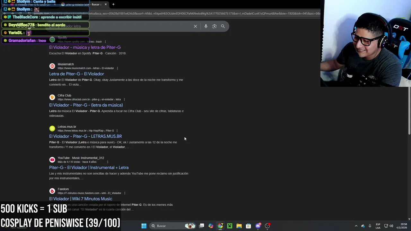Open the Windows Start menu
Viewport: 411px width, 231px height.
144,226
